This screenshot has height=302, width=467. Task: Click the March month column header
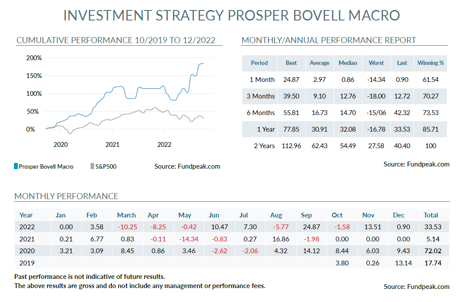point(126,215)
